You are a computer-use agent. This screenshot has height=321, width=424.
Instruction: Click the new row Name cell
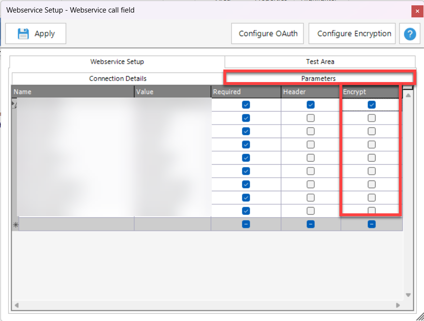(x=76, y=224)
